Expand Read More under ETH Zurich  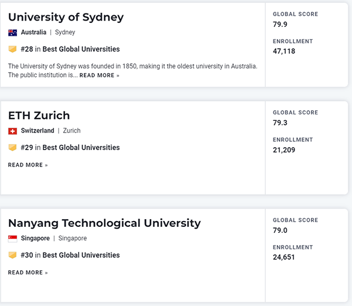click(x=28, y=165)
